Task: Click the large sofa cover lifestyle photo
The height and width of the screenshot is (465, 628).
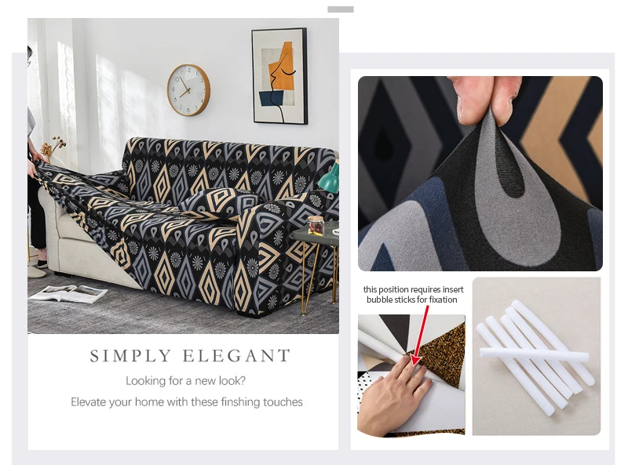Action: (x=183, y=176)
